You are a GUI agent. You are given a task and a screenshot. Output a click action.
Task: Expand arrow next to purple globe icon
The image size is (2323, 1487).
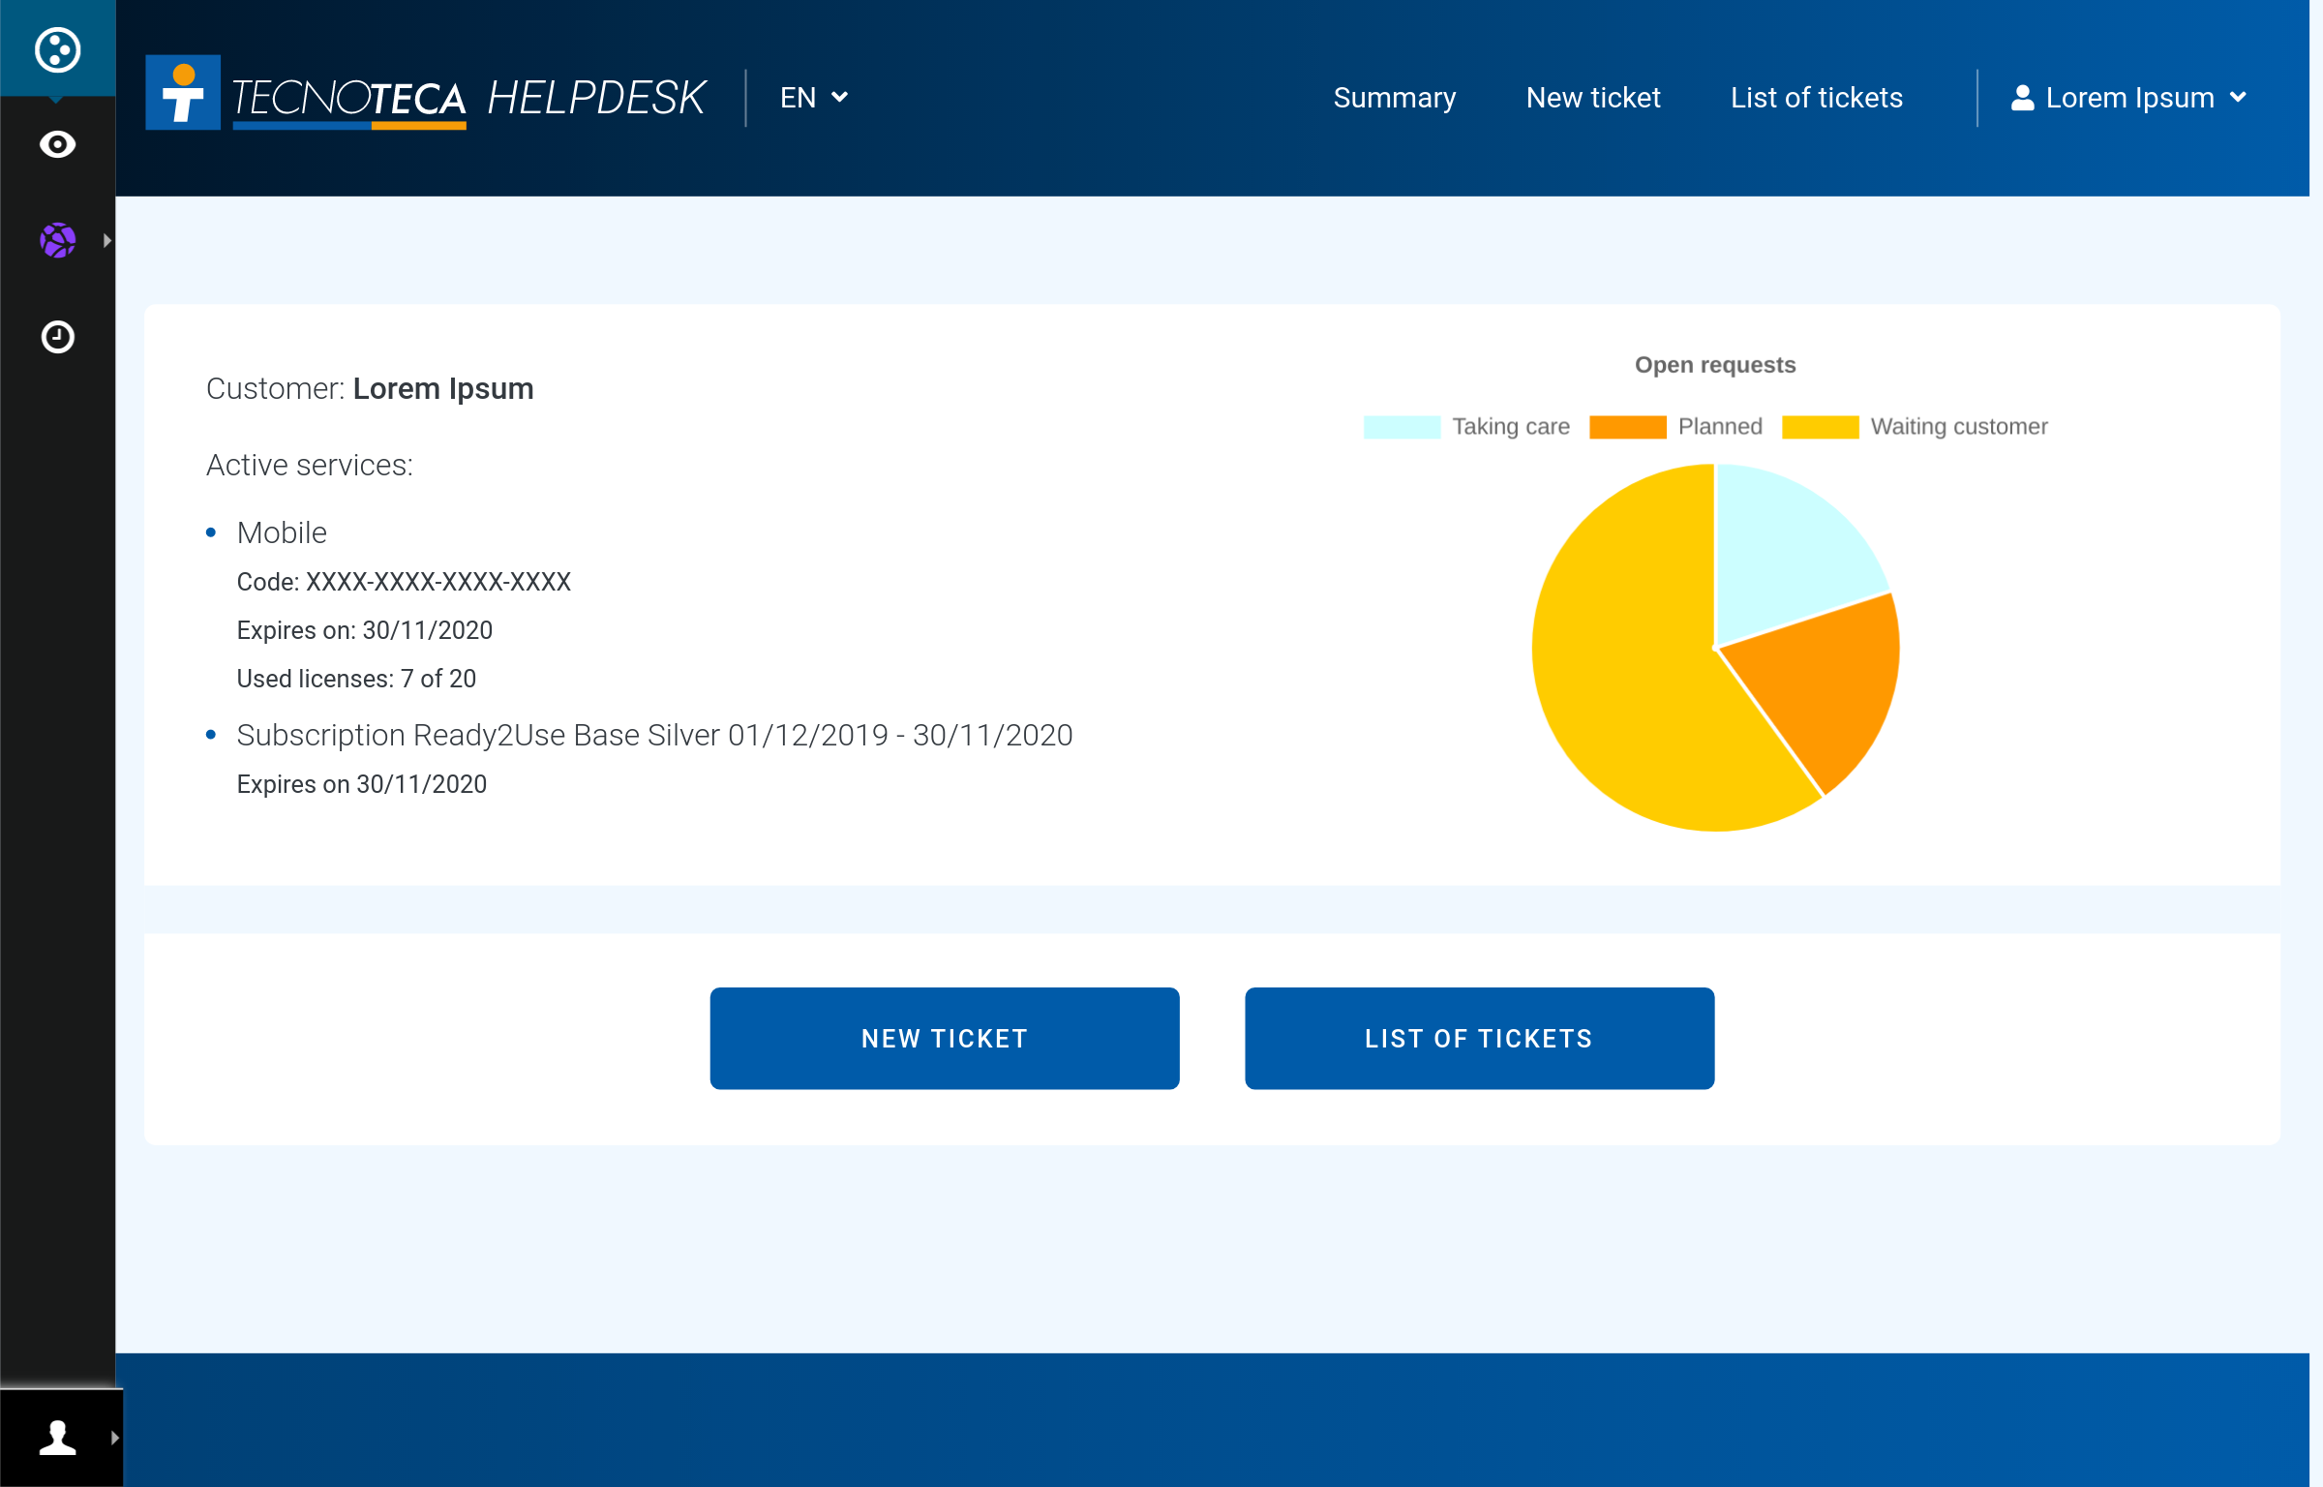(107, 240)
